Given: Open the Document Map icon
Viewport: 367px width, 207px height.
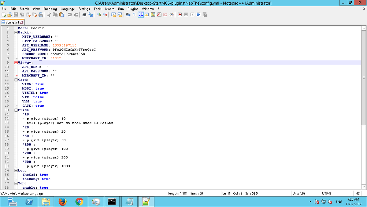Looking at the screenshot, I should (153, 14).
